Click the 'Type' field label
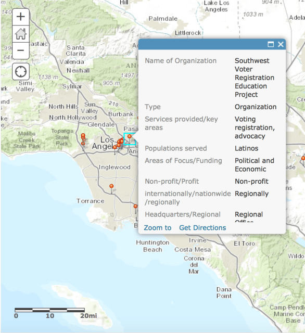The image size is (305, 333). tap(152, 107)
